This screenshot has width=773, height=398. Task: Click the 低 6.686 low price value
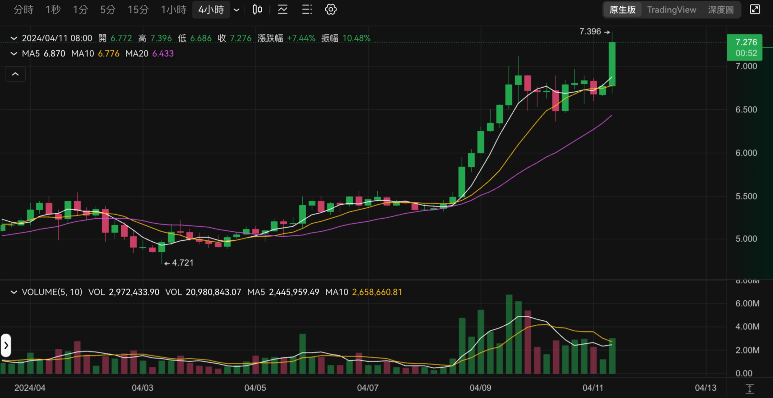click(194, 38)
